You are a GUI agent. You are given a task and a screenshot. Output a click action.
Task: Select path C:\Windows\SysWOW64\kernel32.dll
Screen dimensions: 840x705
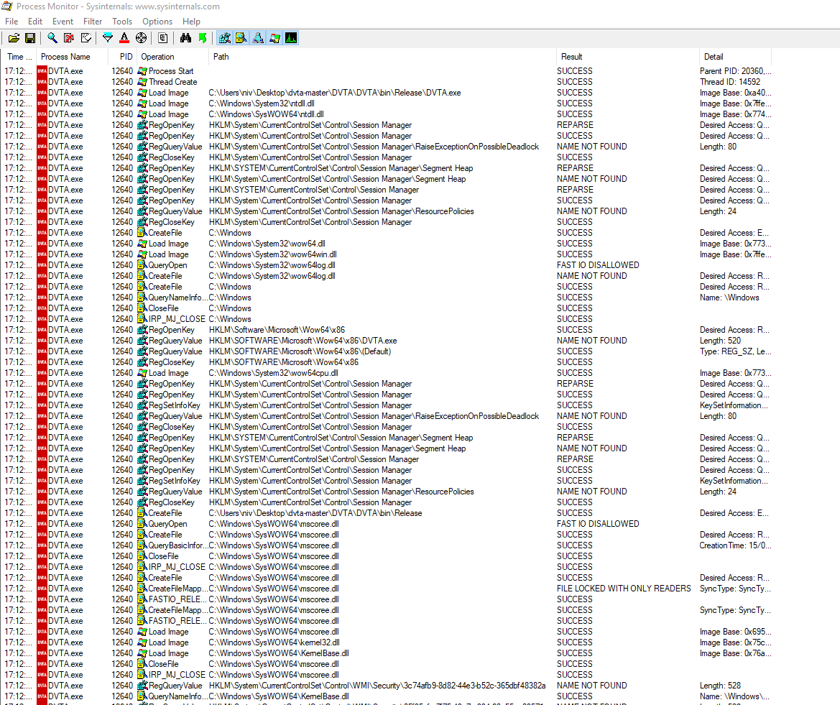pos(274,642)
